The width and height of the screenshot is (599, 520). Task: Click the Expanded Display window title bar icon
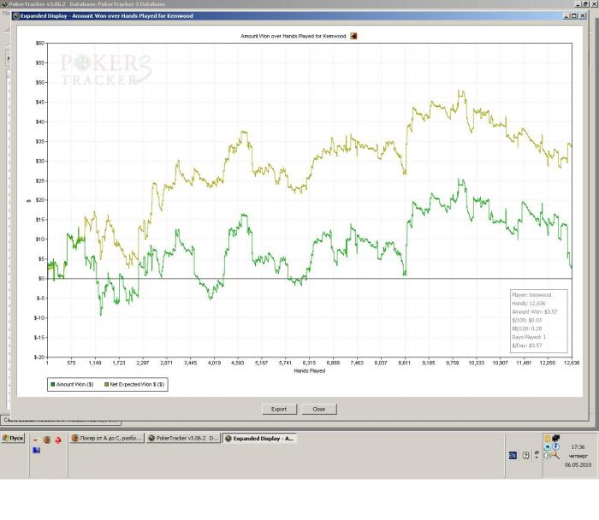point(16,16)
